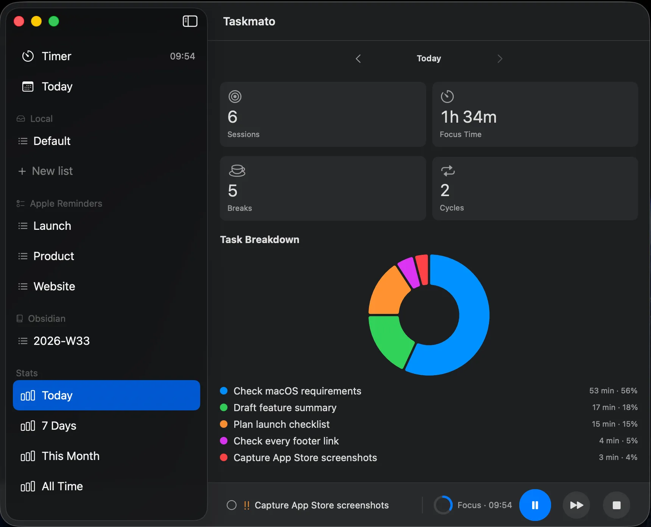Image resolution: width=651 pixels, height=527 pixels.
Task: Open the 1h 34m Focus Time card
Action: click(535, 114)
